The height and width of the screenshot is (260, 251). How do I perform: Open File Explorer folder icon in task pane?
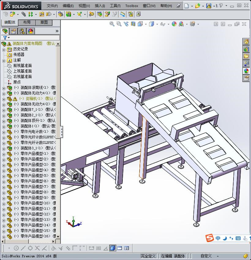246,56
